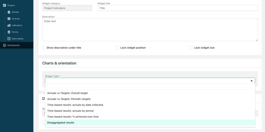Click the Dashboards gauge icon

[x=5, y=45]
